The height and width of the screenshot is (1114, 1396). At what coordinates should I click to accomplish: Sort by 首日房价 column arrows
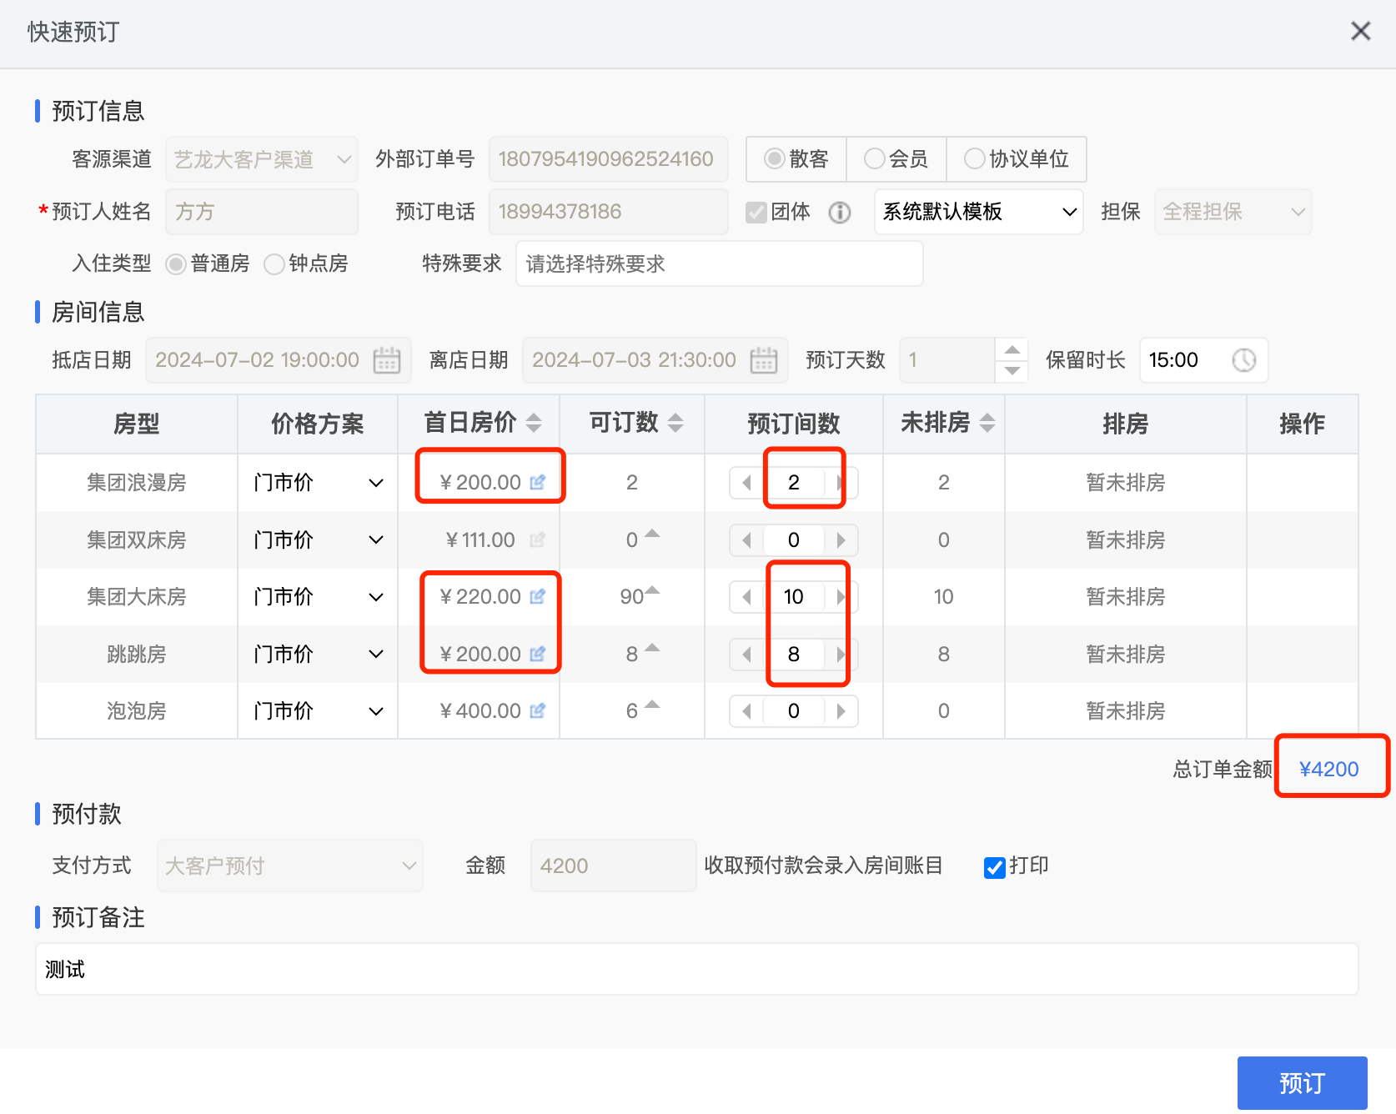[534, 424]
